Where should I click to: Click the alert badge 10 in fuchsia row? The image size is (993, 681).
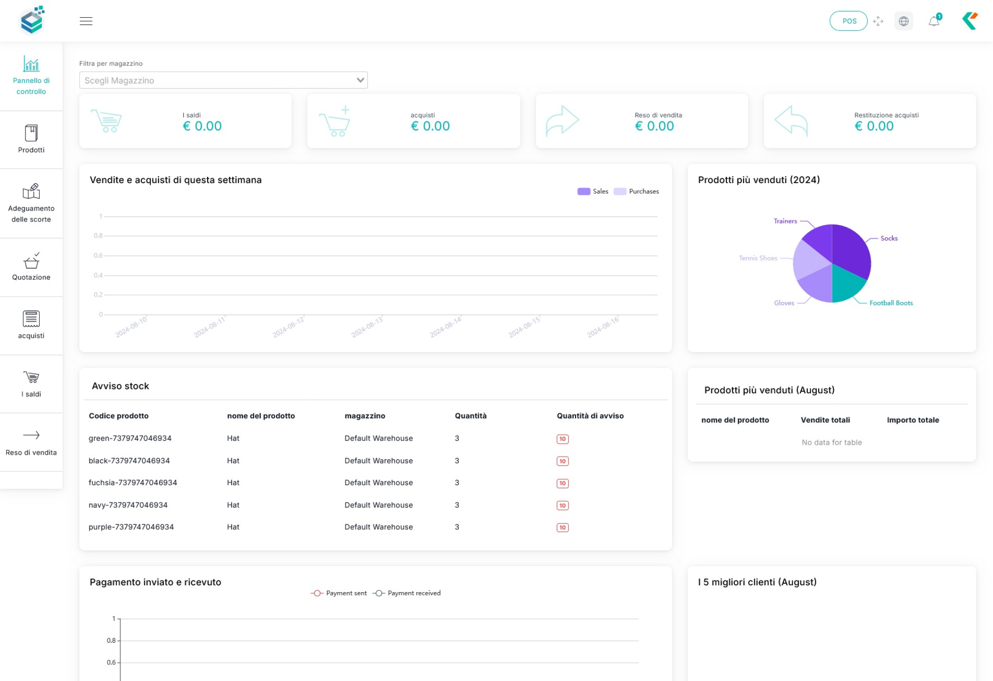pyautogui.click(x=562, y=483)
